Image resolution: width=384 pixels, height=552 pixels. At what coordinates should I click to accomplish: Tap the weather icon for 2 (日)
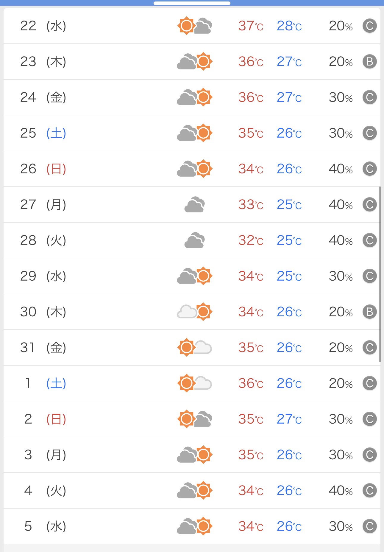195,419
